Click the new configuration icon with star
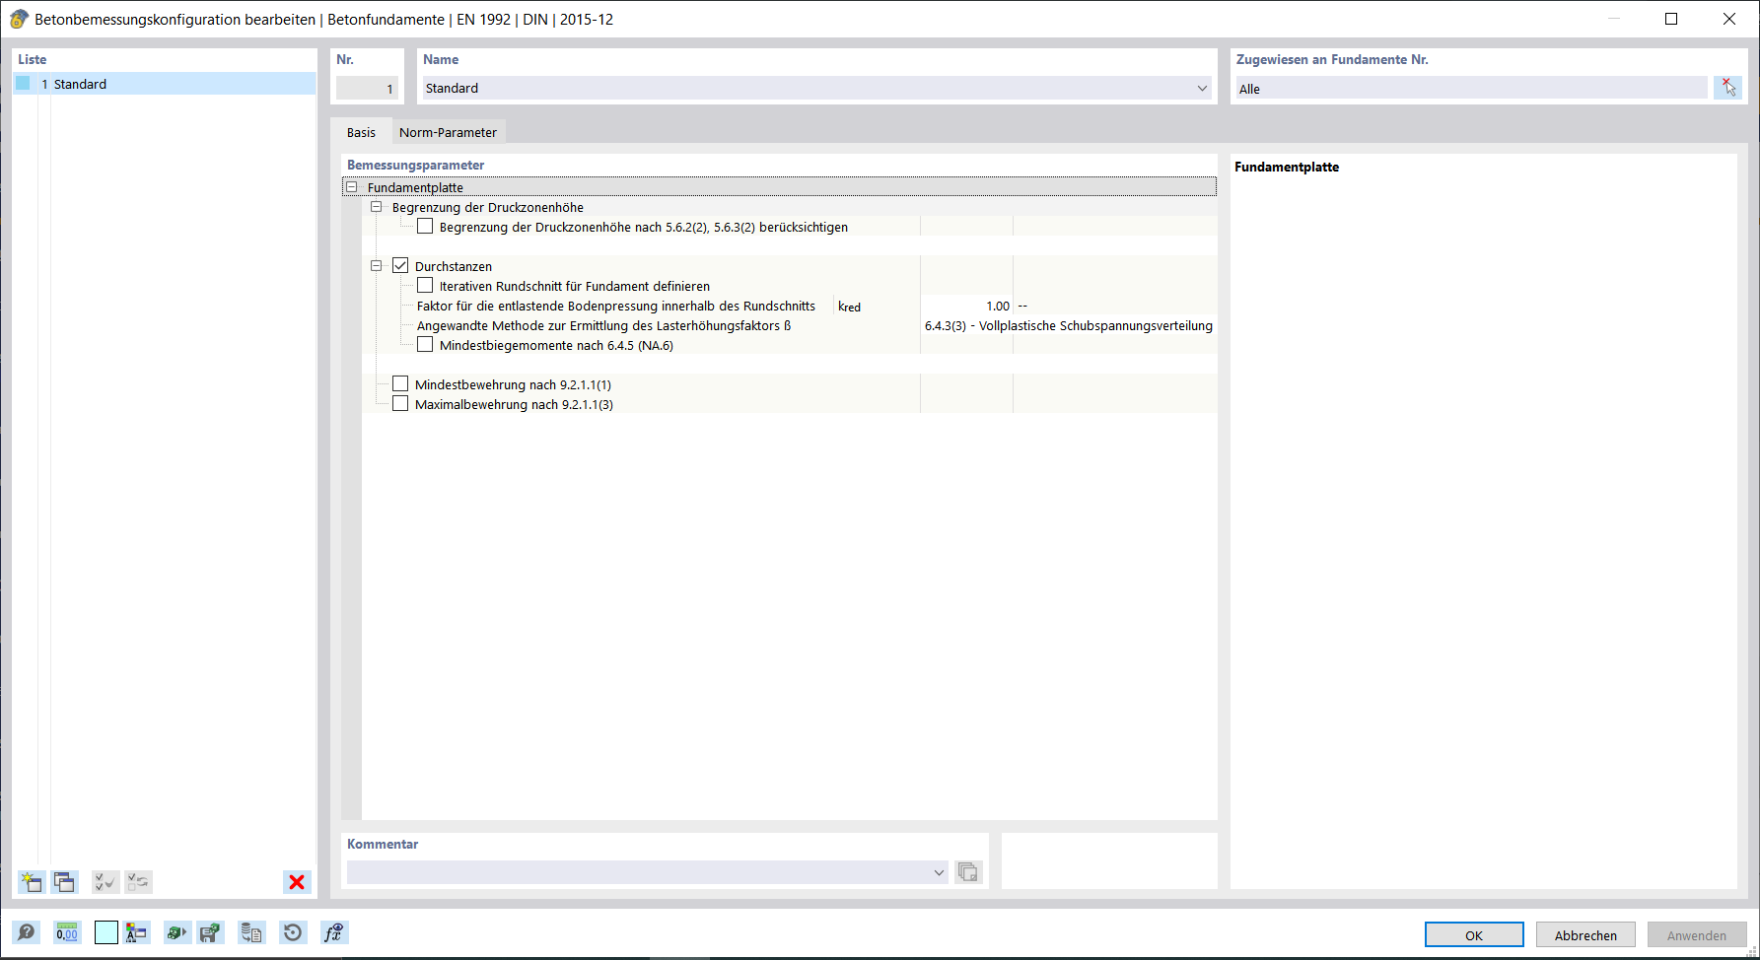1760x960 pixels. pos(32,882)
